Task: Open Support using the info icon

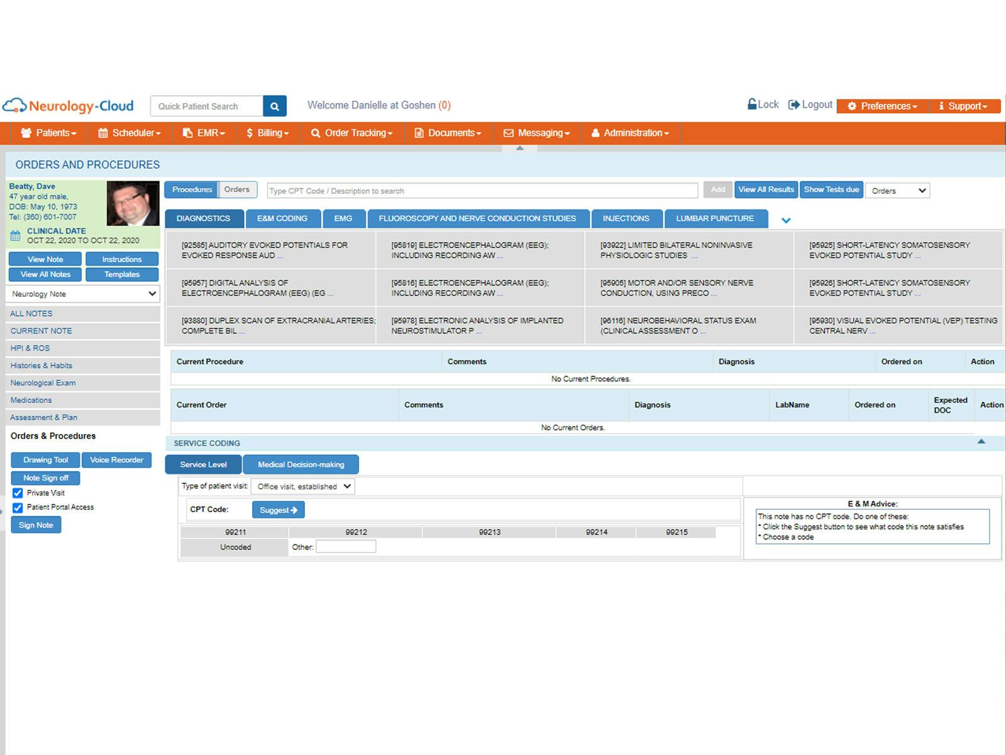Action: click(x=942, y=106)
